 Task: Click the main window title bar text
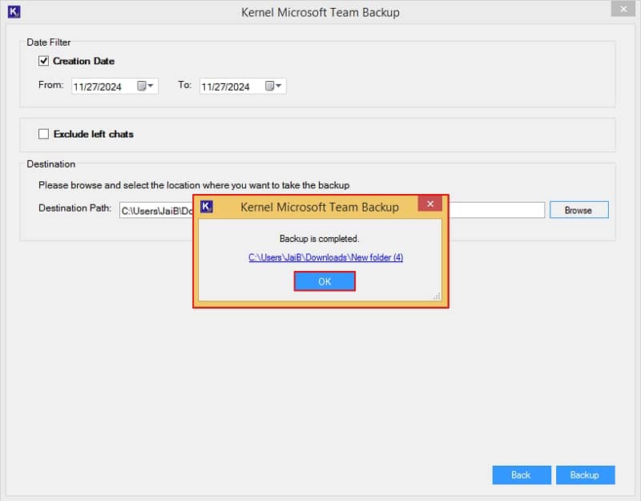click(x=320, y=12)
